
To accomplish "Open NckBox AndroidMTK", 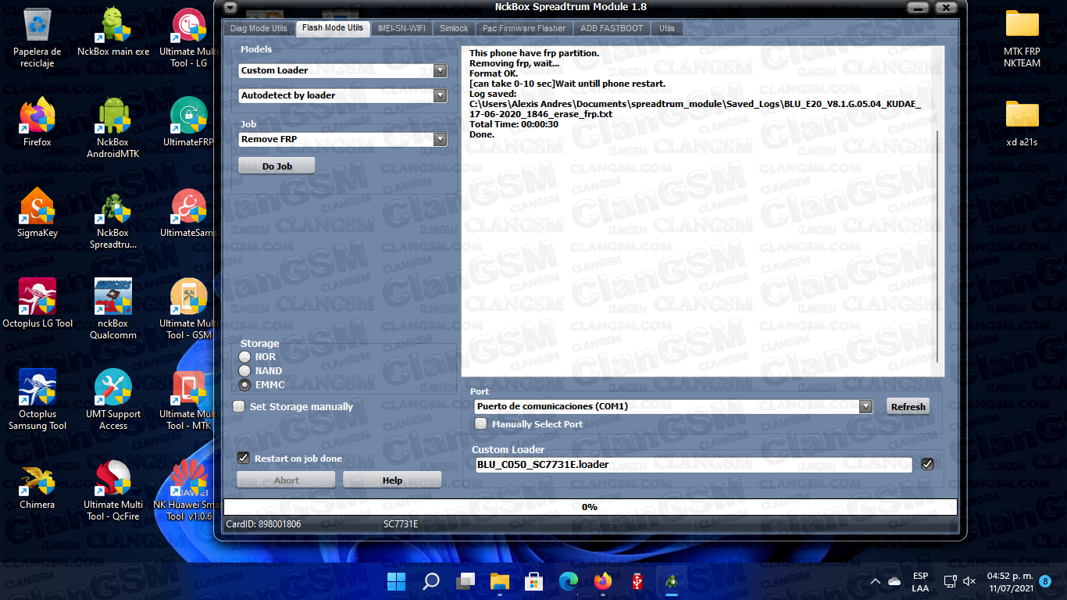I will tap(112, 117).
